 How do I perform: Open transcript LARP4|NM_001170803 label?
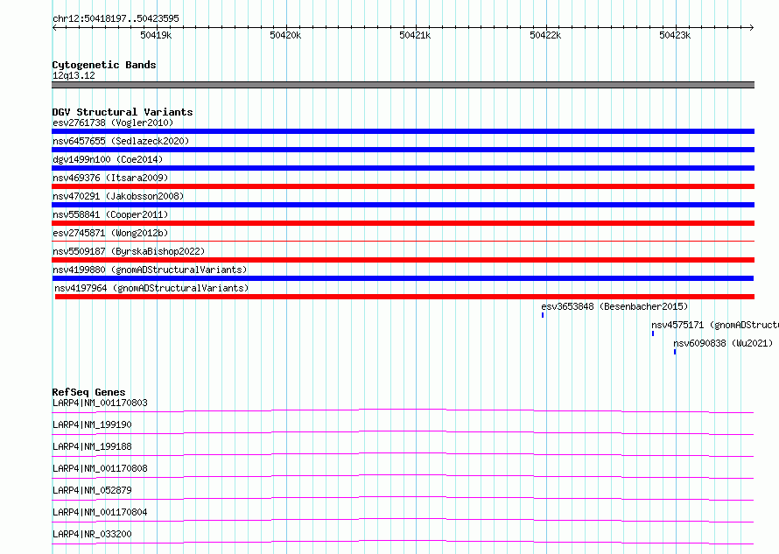click(x=100, y=403)
